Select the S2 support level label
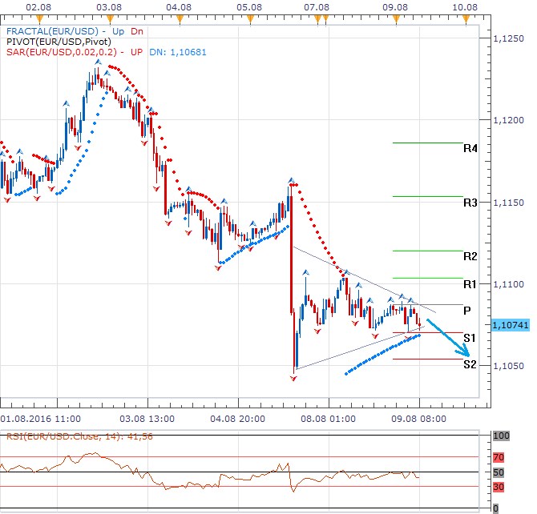Viewport: 537px width, 514px height. (x=470, y=365)
